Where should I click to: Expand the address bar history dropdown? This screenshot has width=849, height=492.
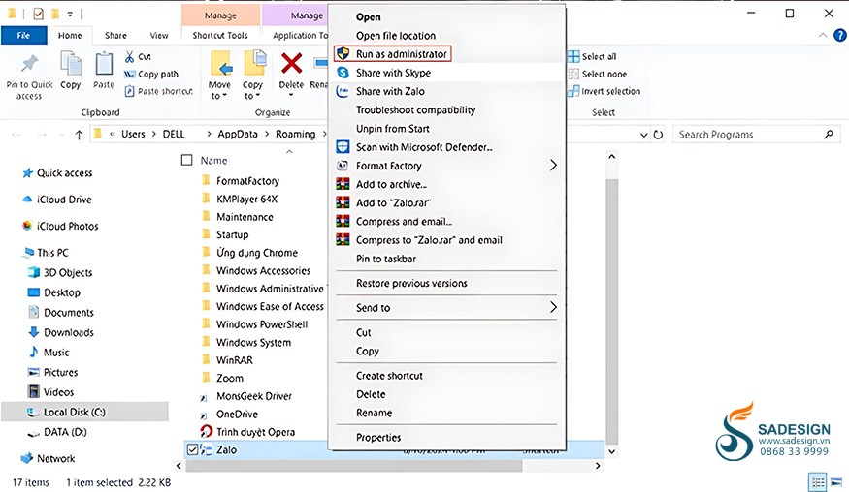[x=644, y=135]
